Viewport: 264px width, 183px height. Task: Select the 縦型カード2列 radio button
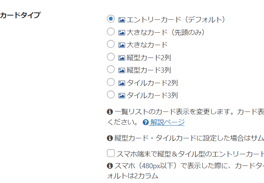[111, 57]
